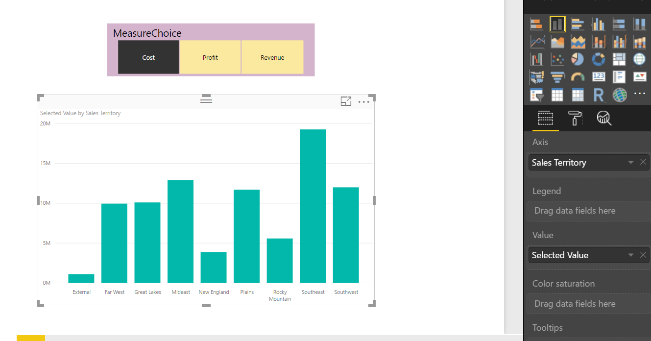Image resolution: width=651 pixels, height=341 pixels.
Task: Insert an R script visual
Action: 599,95
